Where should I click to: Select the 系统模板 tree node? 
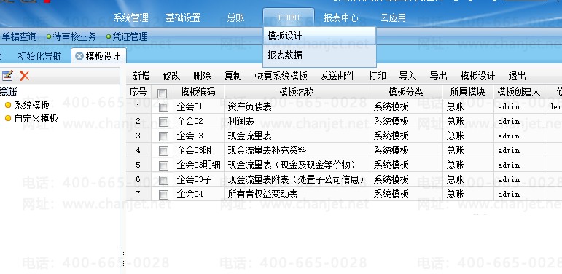(31, 106)
